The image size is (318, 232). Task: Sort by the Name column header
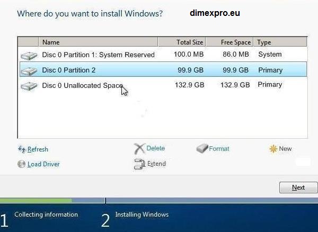tap(98, 42)
